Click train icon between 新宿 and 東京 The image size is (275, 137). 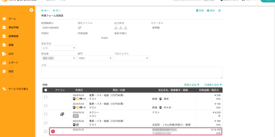point(160,99)
